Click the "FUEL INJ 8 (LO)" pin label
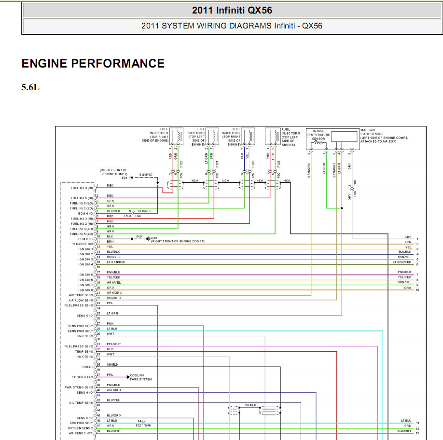This screenshot has width=443, height=440. pos(82,229)
